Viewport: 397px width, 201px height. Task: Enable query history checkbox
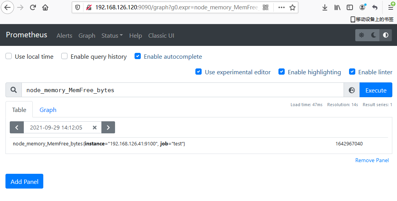click(64, 56)
